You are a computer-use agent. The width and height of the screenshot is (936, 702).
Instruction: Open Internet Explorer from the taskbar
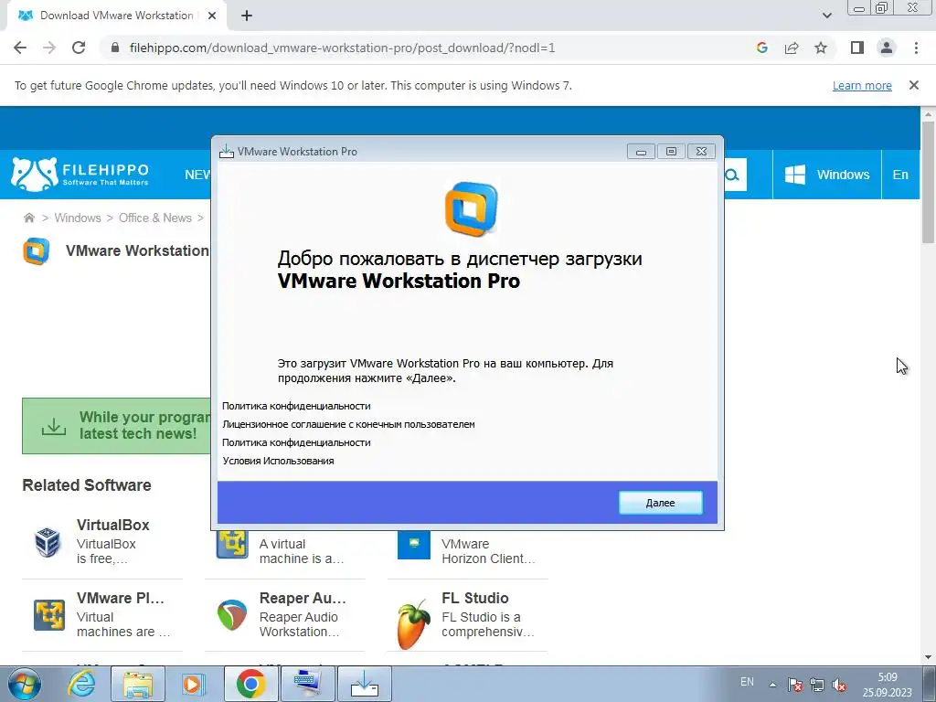click(x=80, y=684)
